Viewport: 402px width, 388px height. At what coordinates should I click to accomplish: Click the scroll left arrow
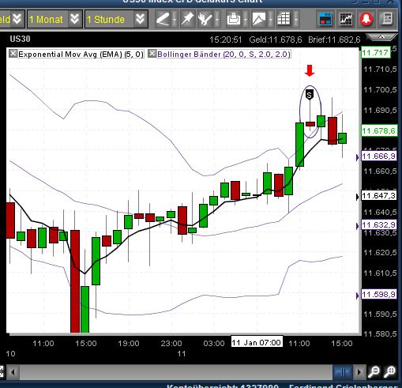pos(13,372)
